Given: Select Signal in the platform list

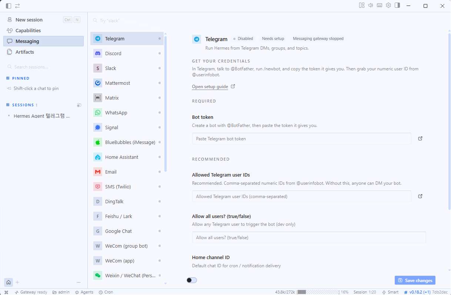Looking at the screenshot, I should [x=127, y=127].
